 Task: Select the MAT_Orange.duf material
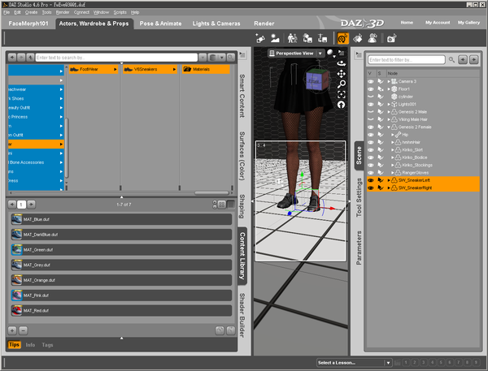click(121, 280)
